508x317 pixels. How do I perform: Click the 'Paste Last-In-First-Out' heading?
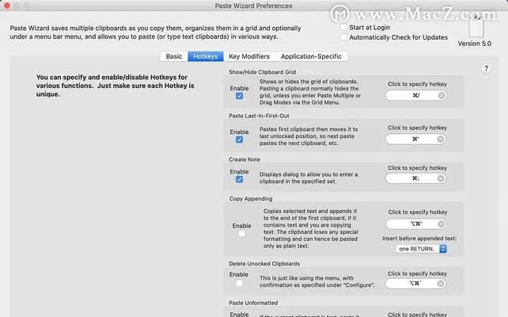point(259,116)
